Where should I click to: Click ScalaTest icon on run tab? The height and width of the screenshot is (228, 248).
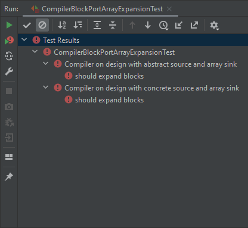point(35,9)
